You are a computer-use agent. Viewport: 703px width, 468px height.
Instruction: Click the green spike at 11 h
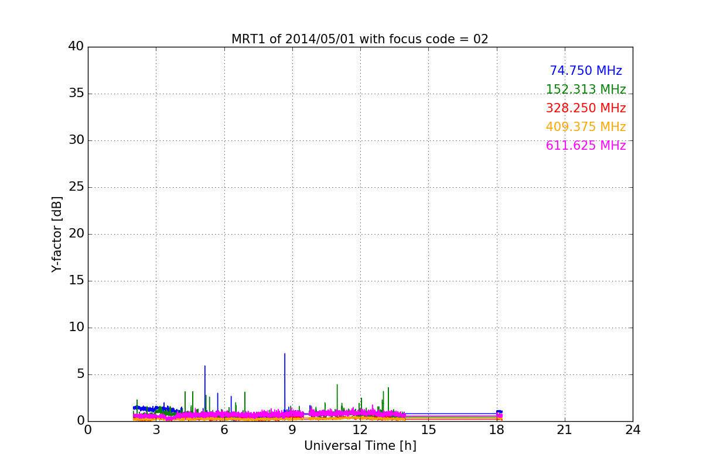click(x=337, y=398)
